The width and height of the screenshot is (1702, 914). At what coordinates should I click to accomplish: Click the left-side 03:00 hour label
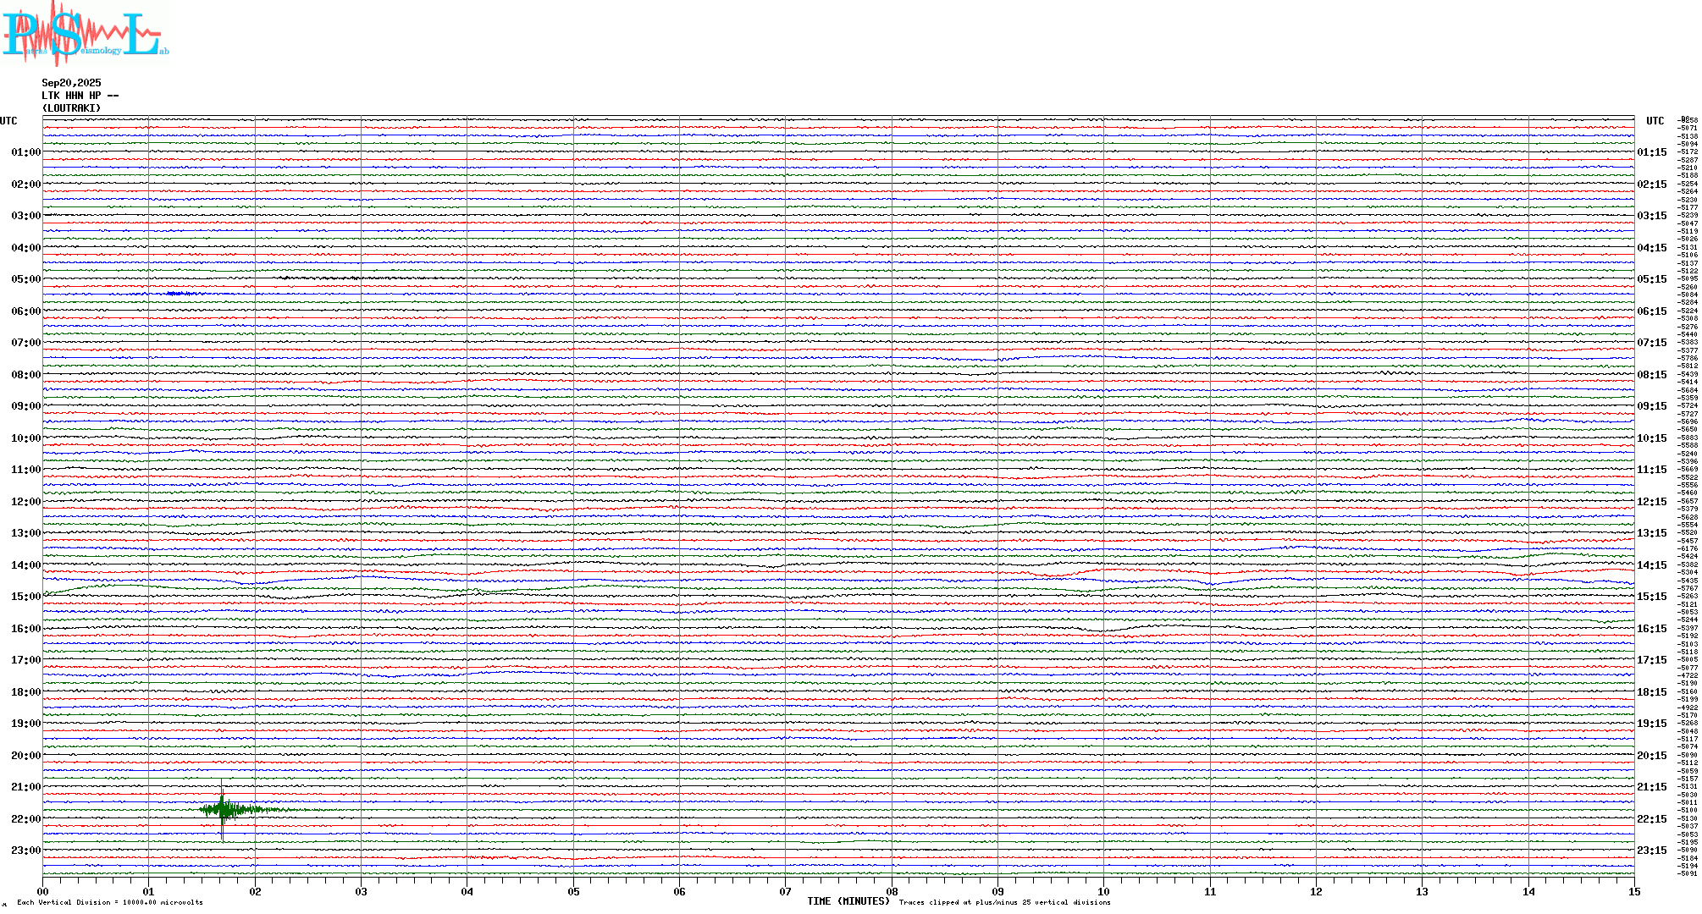(x=25, y=216)
